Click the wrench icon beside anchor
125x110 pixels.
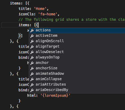coord(32,63)
